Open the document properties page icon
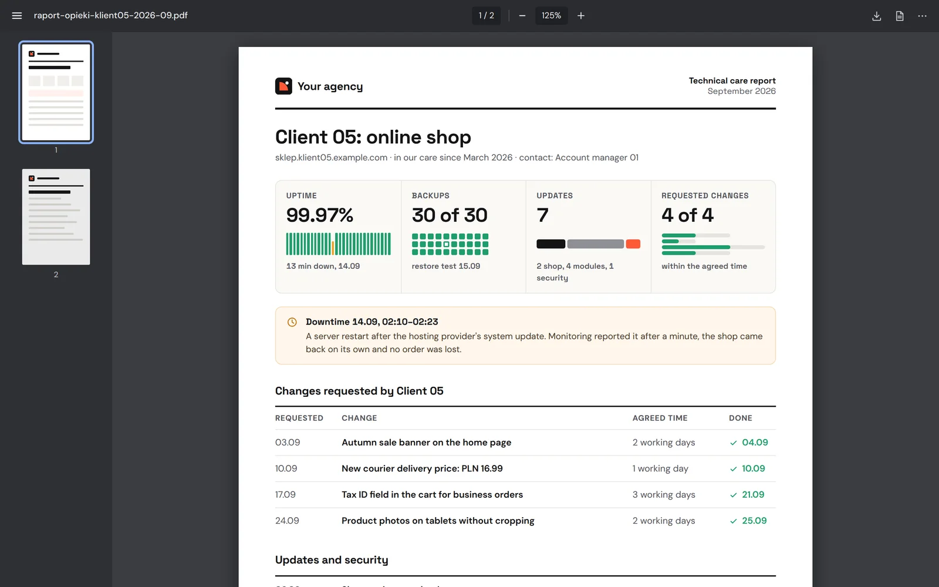939x587 pixels. [x=900, y=16]
